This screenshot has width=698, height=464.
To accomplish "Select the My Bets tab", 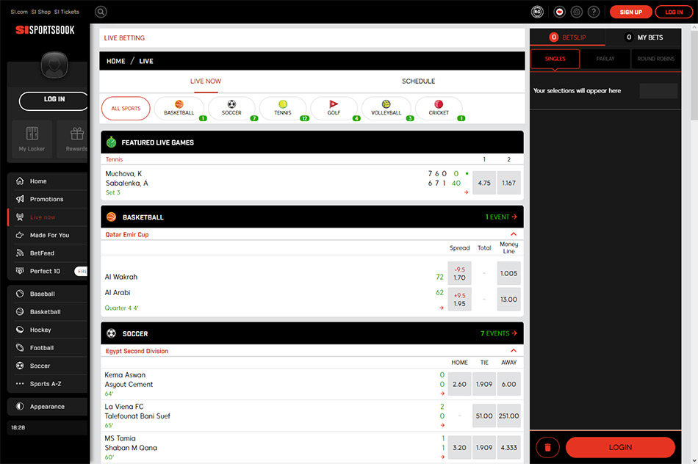I will click(x=644, y=37).
